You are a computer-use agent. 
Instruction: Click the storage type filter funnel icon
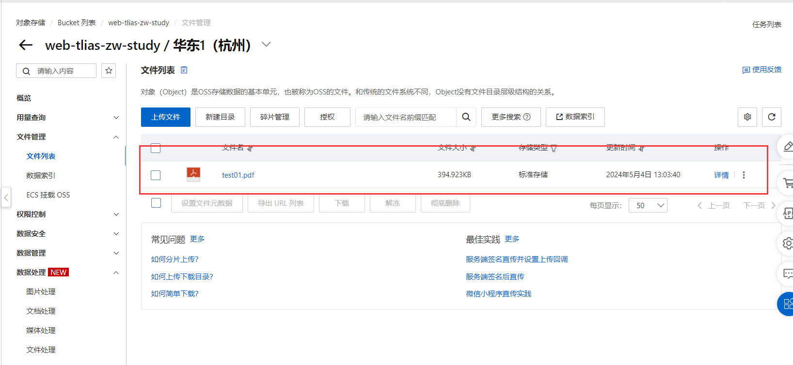554,148
